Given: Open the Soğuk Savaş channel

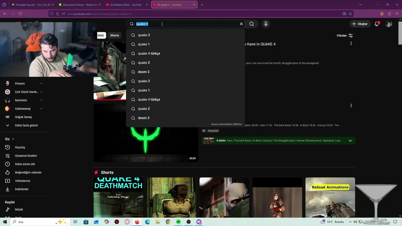Looking at the screenshot, I should pyautogui.click(x=24, y=117).
